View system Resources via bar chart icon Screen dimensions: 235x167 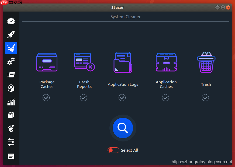(11, 102)
